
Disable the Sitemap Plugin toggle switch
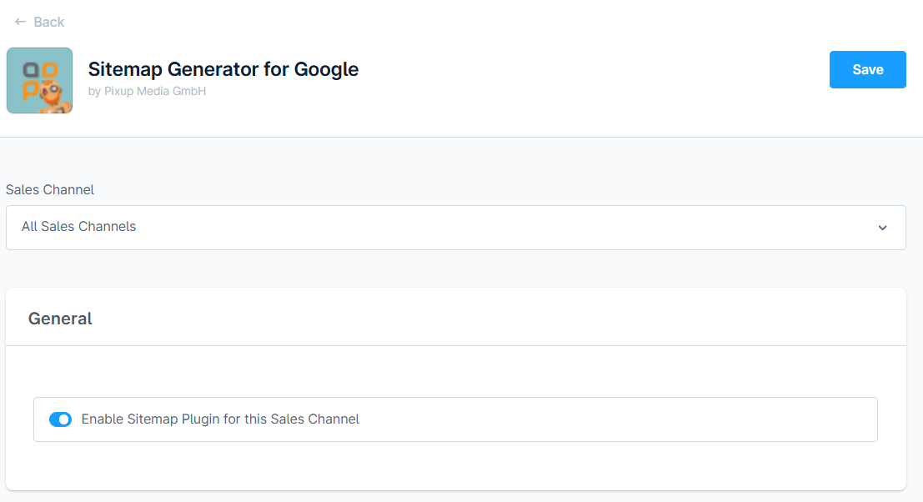(x=60, y=419)
